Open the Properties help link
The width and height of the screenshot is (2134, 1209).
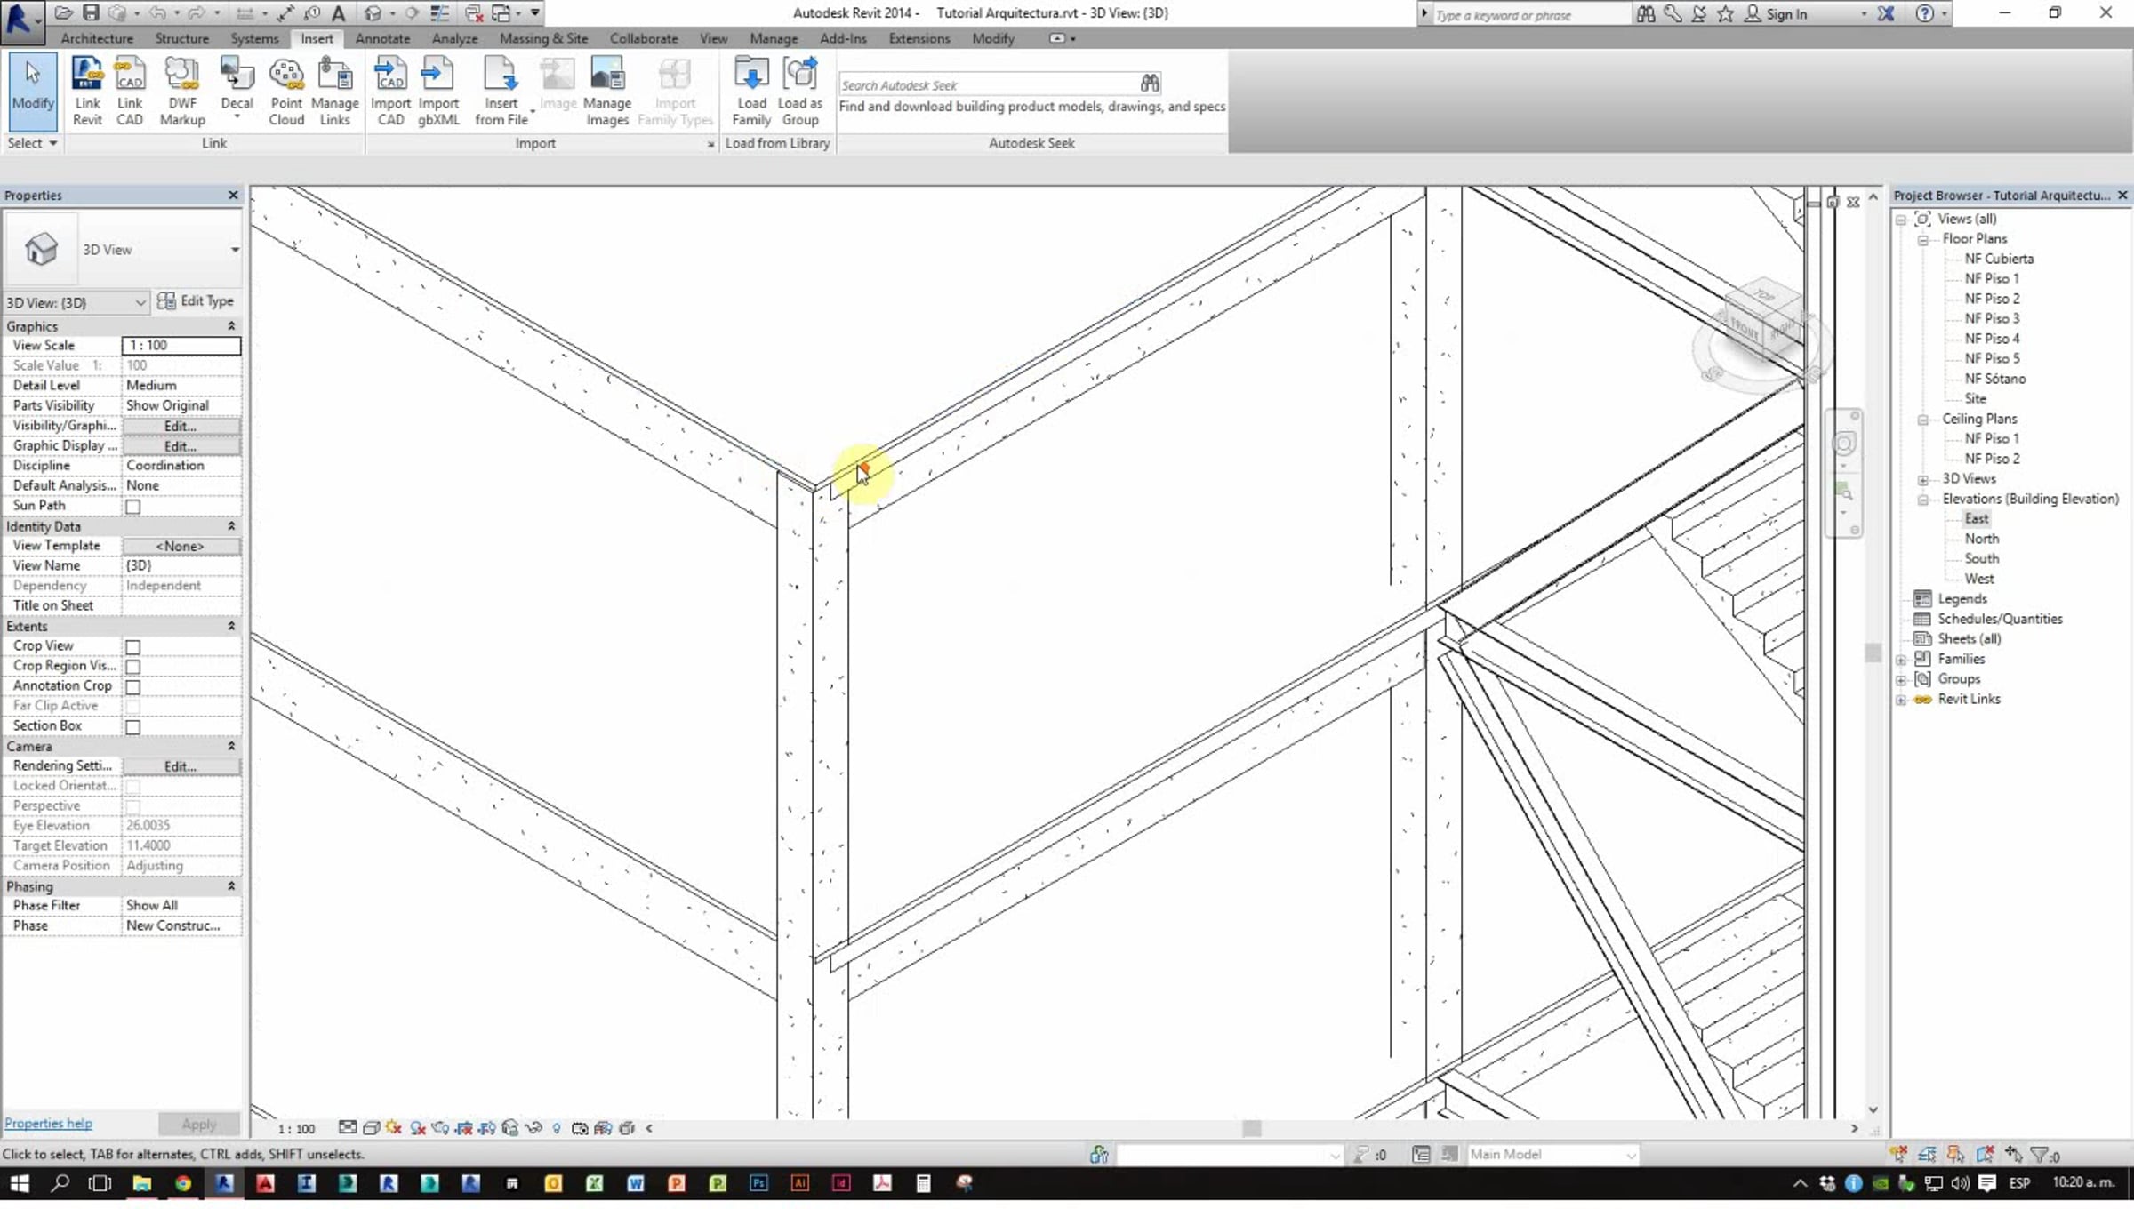[48, 1124]
